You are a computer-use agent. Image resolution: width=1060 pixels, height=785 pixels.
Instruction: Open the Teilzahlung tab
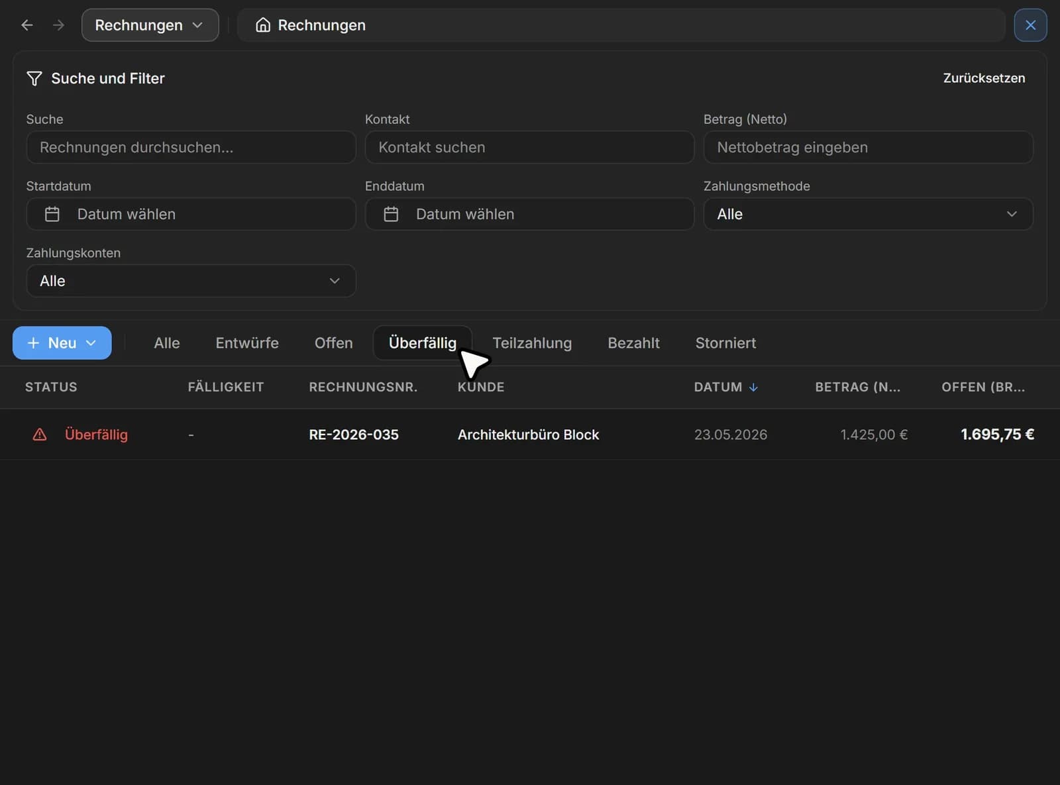532,343
